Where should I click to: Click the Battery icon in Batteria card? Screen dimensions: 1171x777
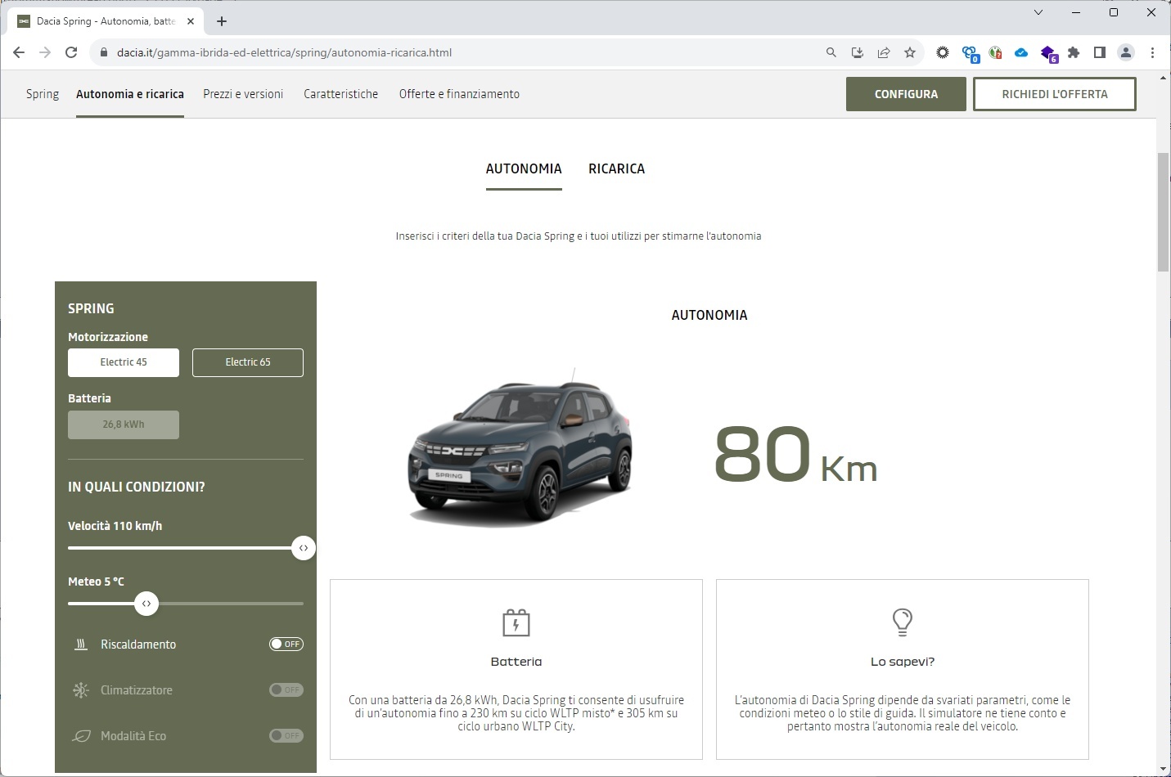click(x=516, y=622)
